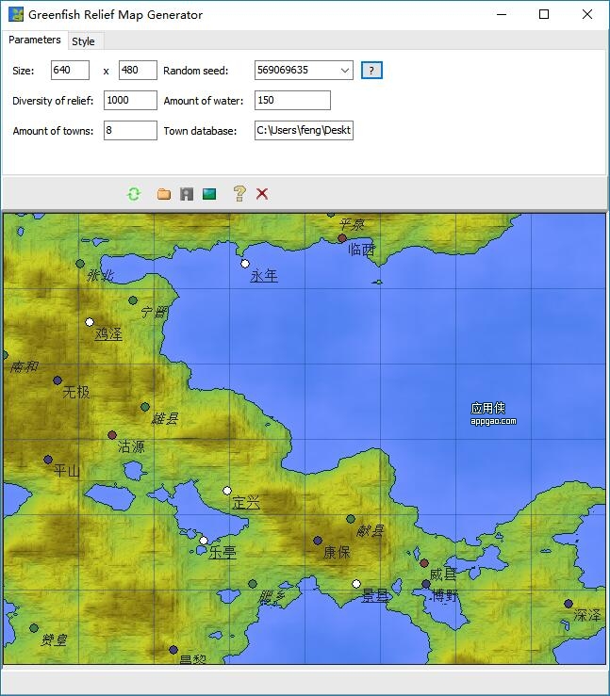Click the town label 景县 on map

375,595
